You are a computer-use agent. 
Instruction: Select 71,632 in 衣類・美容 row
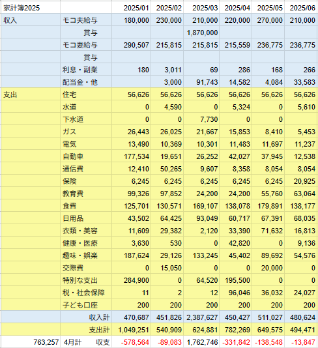pos(268,231)
